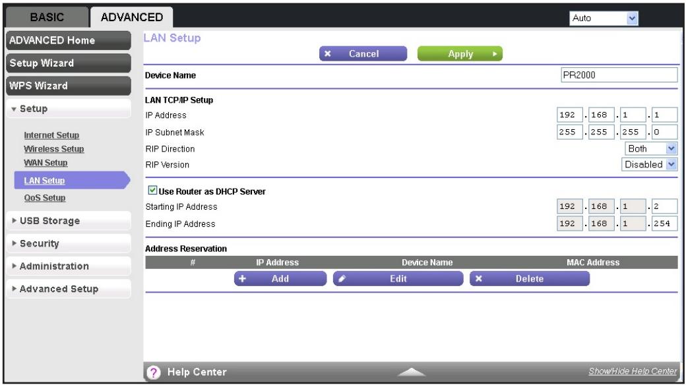
Task: Expand the Setup section
Action: click(x=68, y=108)
